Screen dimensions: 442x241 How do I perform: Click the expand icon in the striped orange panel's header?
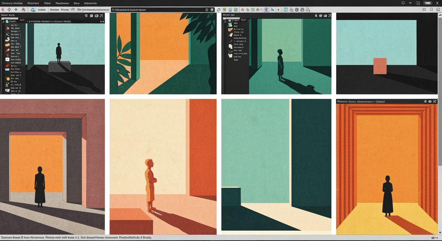tap(435, 101)
